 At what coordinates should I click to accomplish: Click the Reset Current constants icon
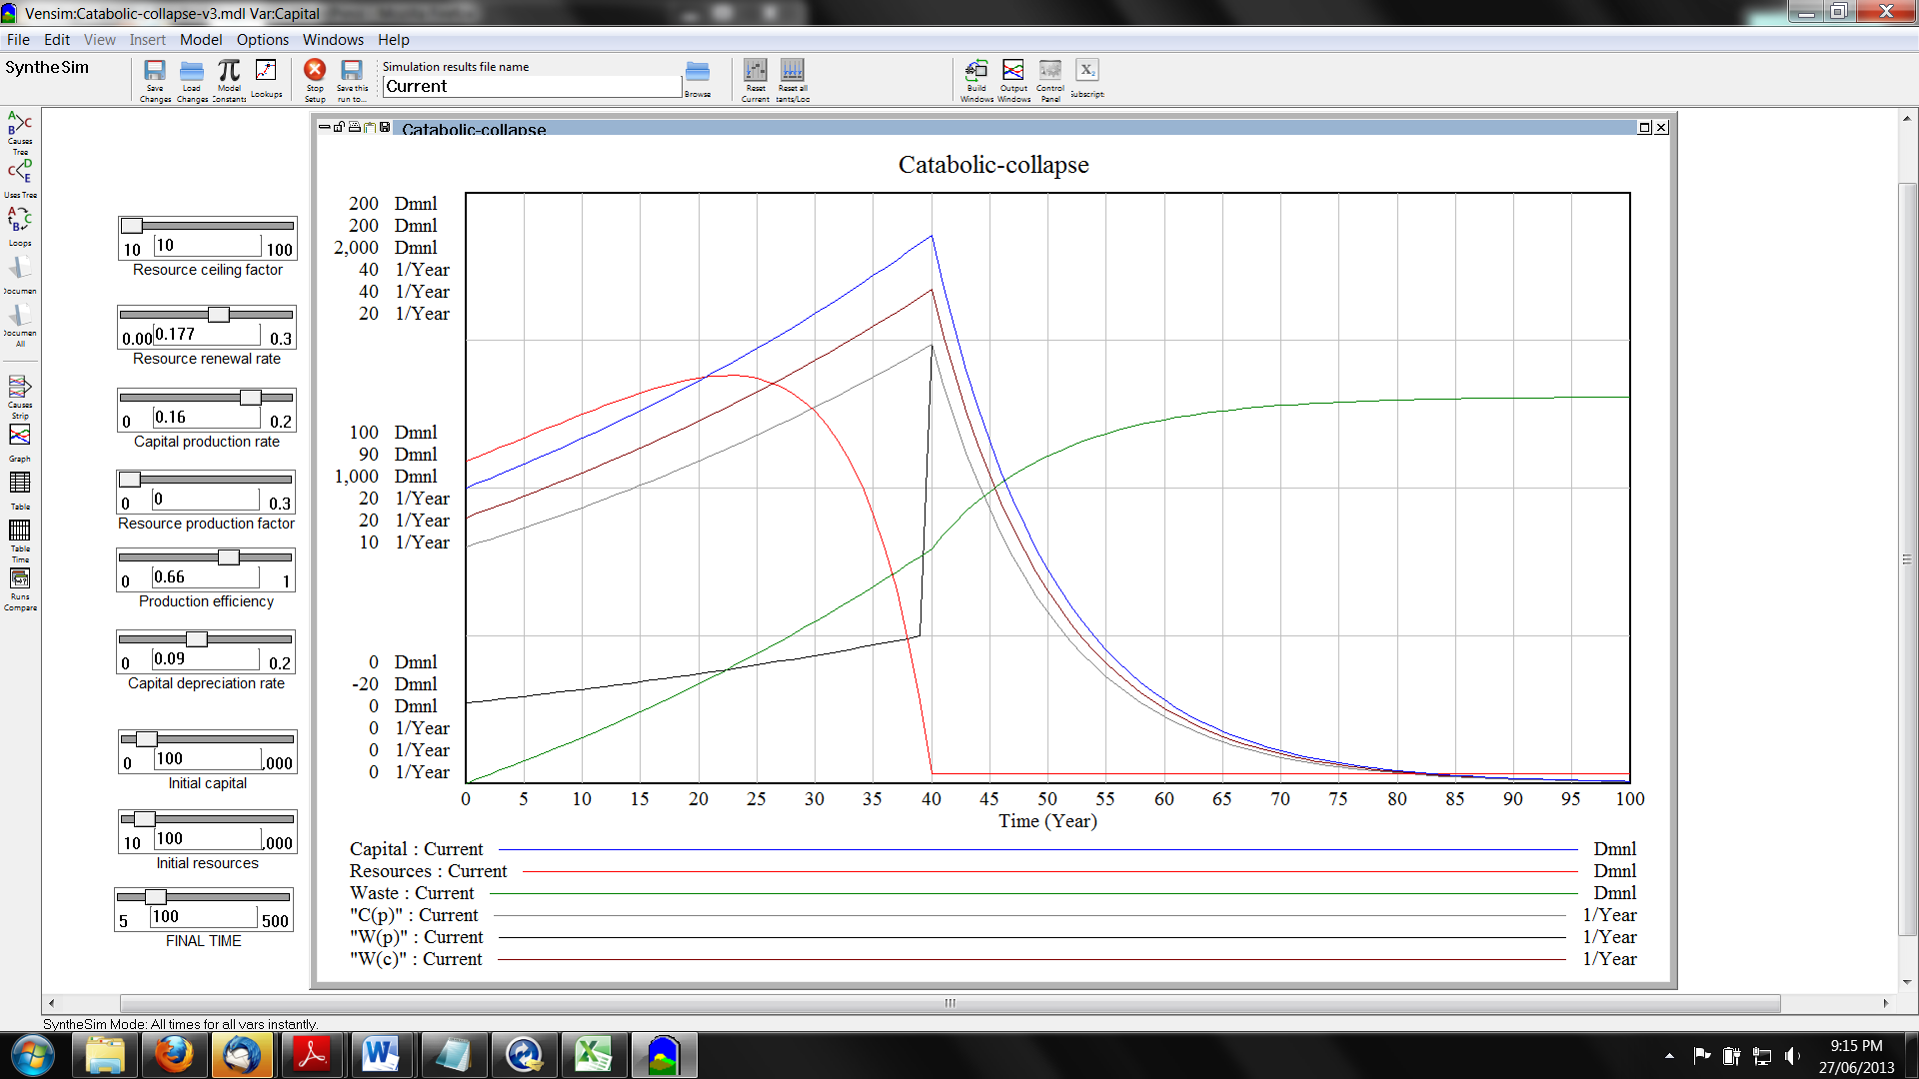coord(756,71)
